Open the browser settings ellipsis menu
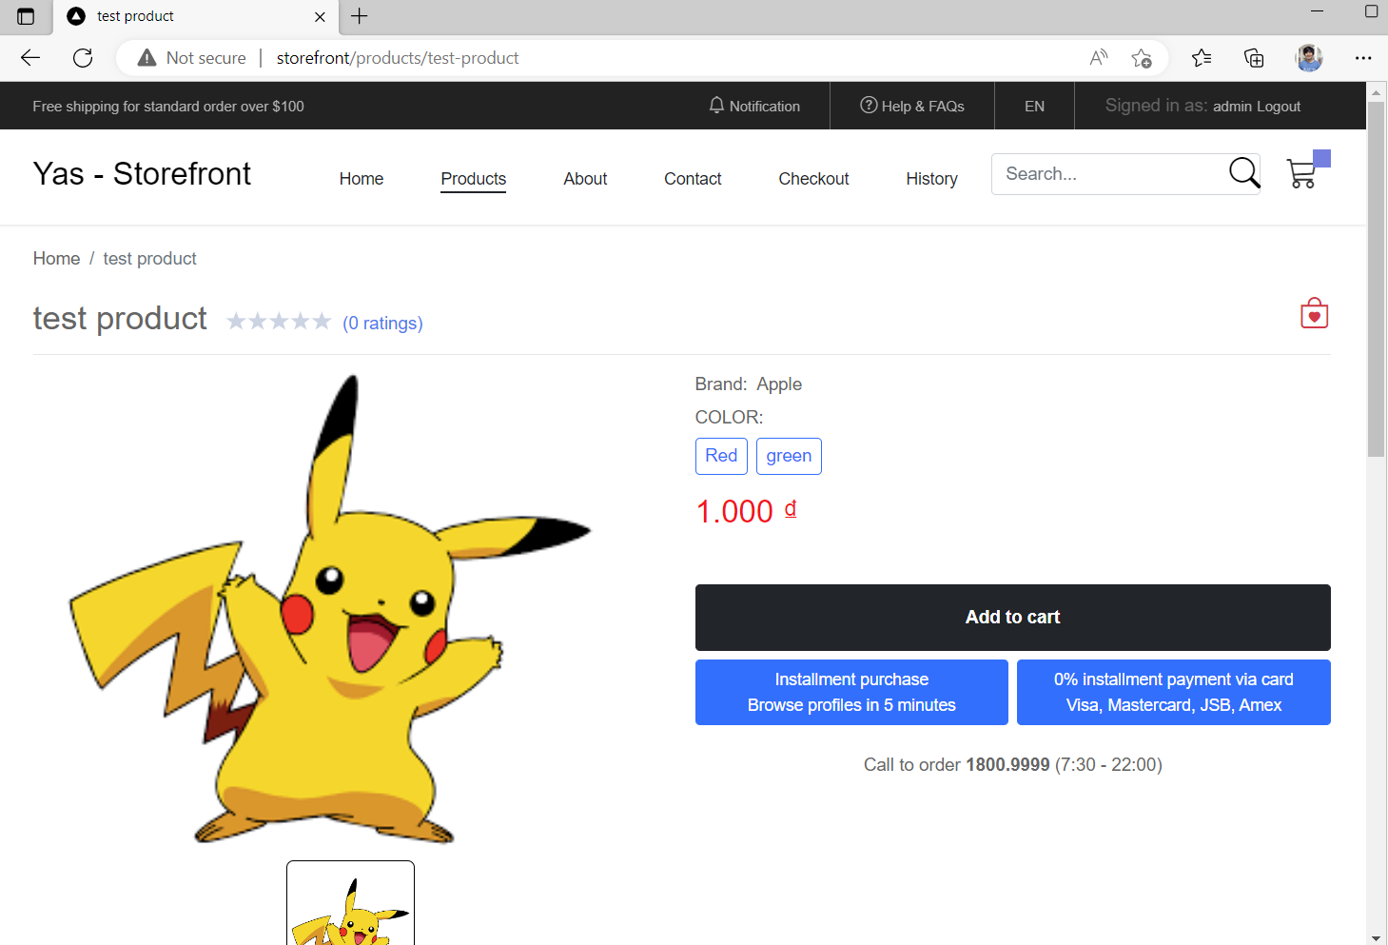 coord(1363,58)
